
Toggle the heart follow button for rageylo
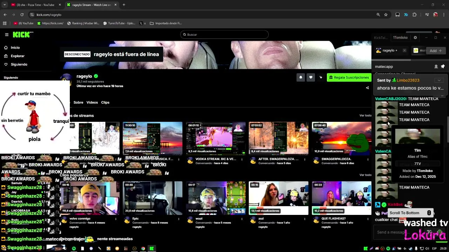(311, 77)
